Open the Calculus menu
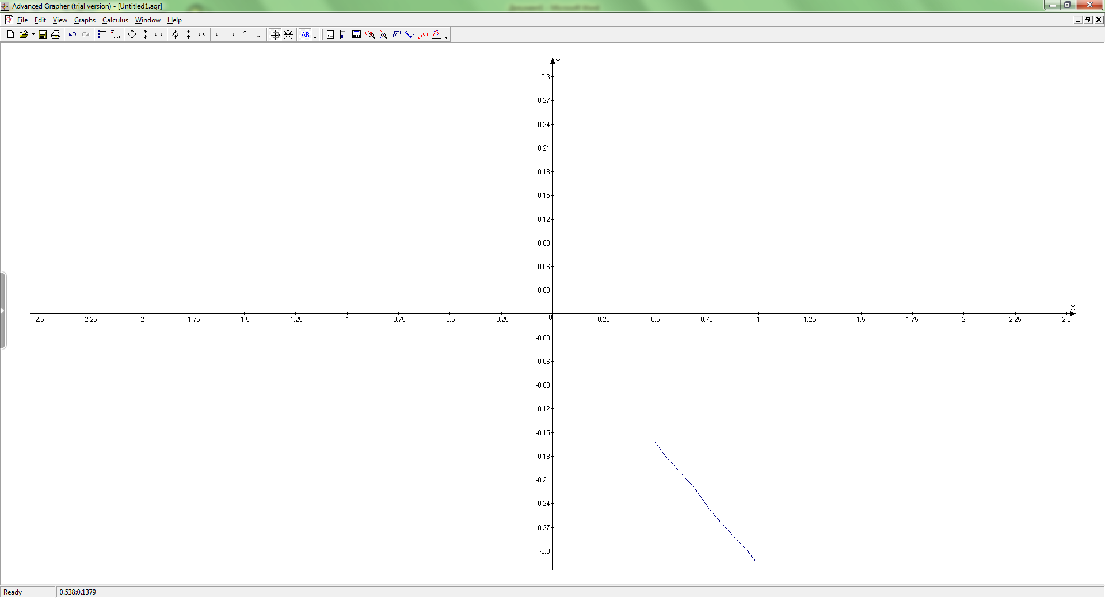The width and height of the screenshot is (1105, 598). 115,20
